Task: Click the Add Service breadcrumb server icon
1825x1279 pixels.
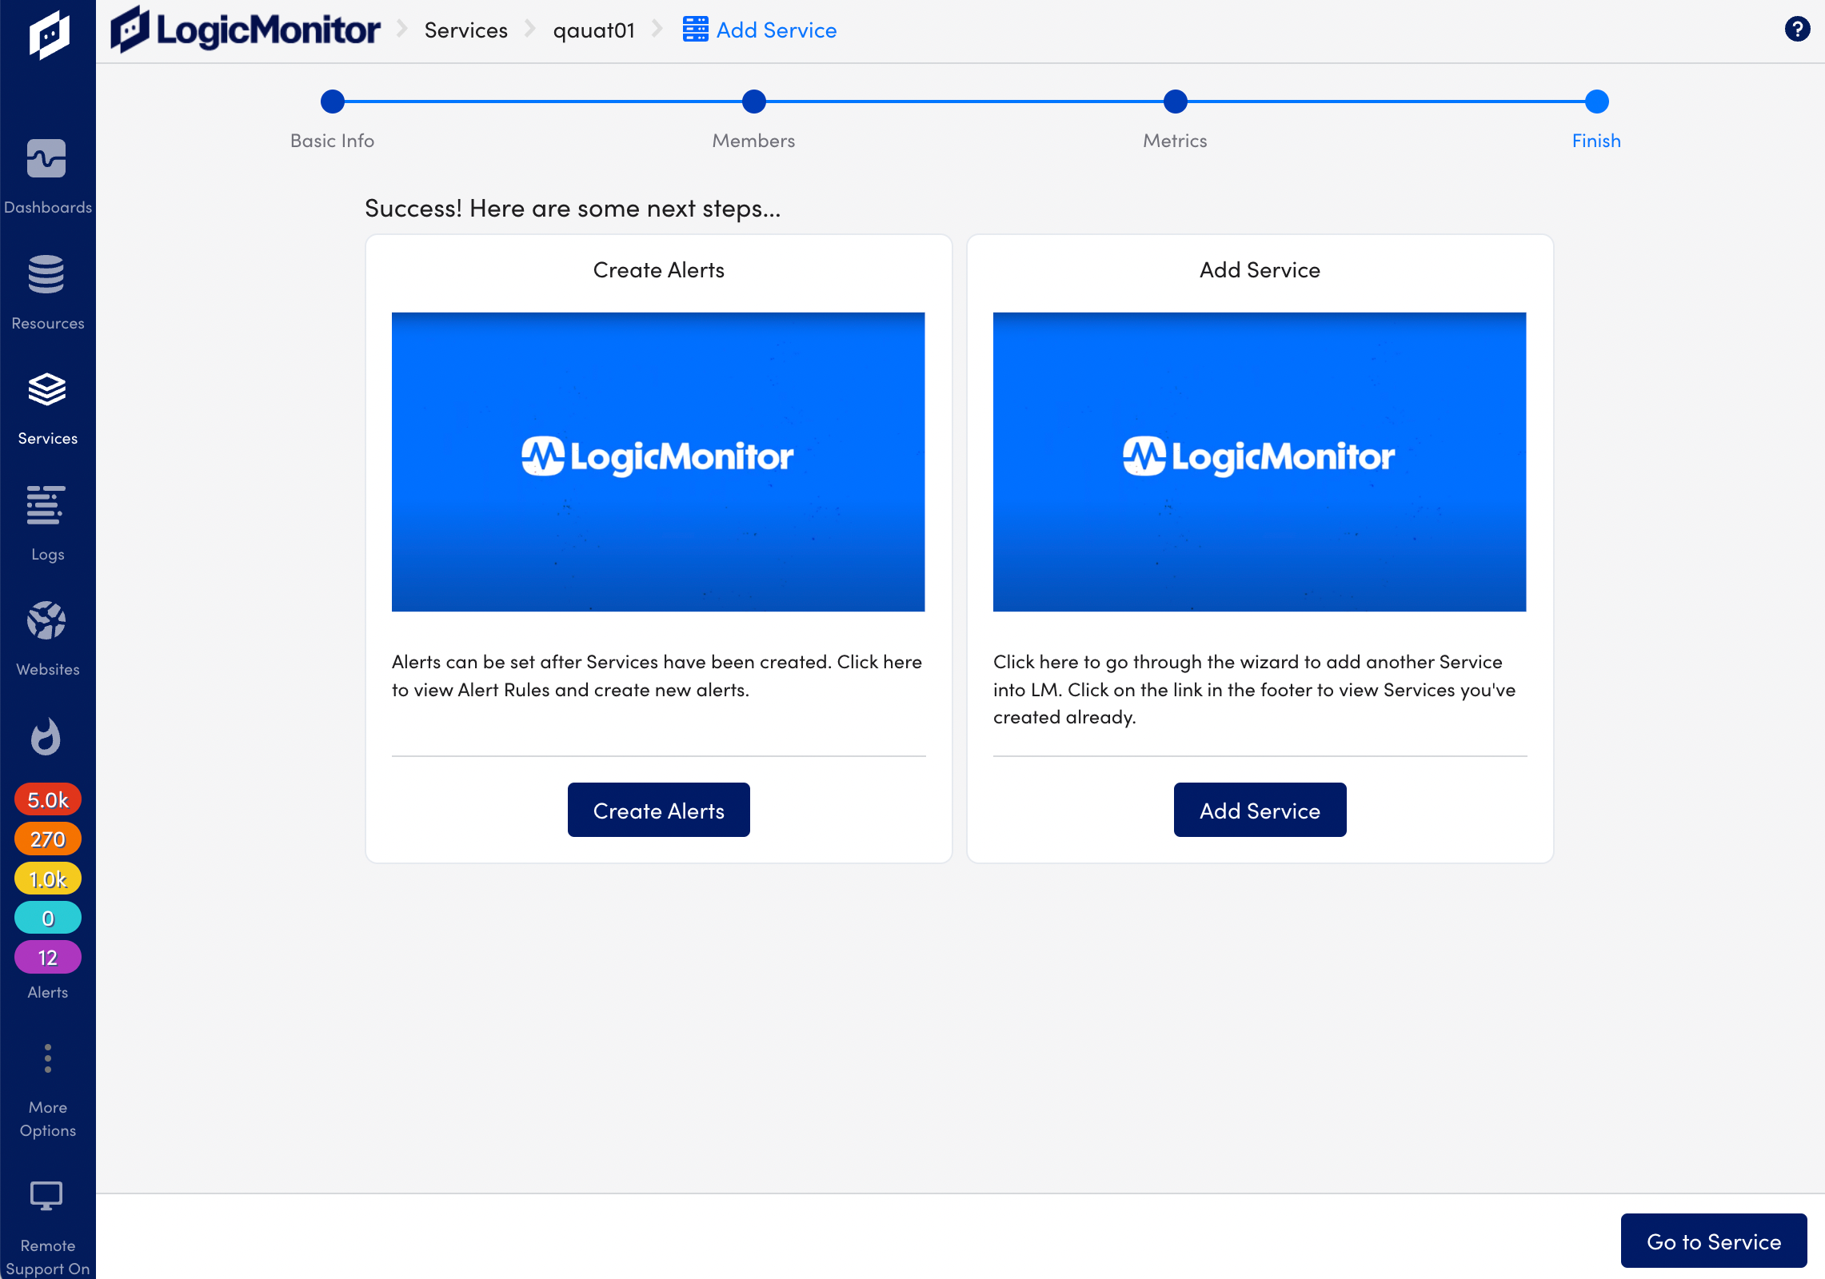Action: [695, 30]
